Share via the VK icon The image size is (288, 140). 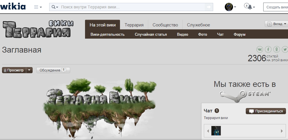(x=260, y=49)
